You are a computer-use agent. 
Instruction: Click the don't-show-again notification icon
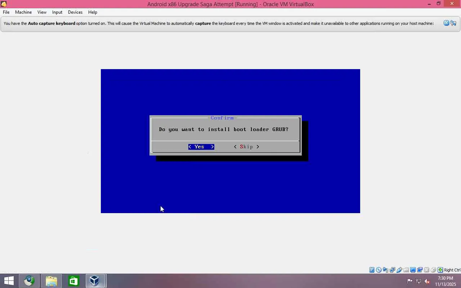[453, 23]
